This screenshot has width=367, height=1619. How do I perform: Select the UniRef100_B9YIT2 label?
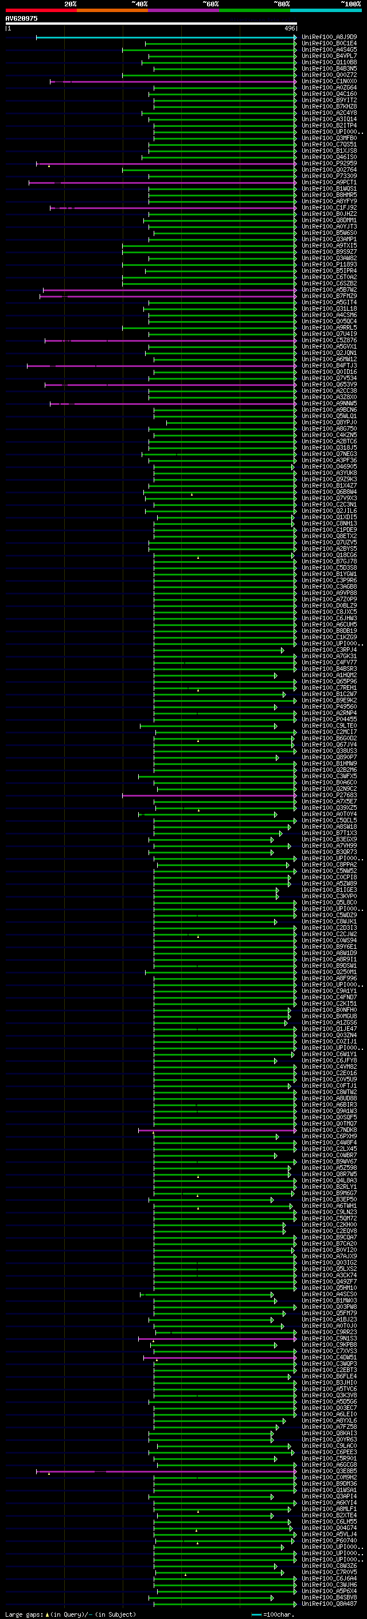point(329,101)
